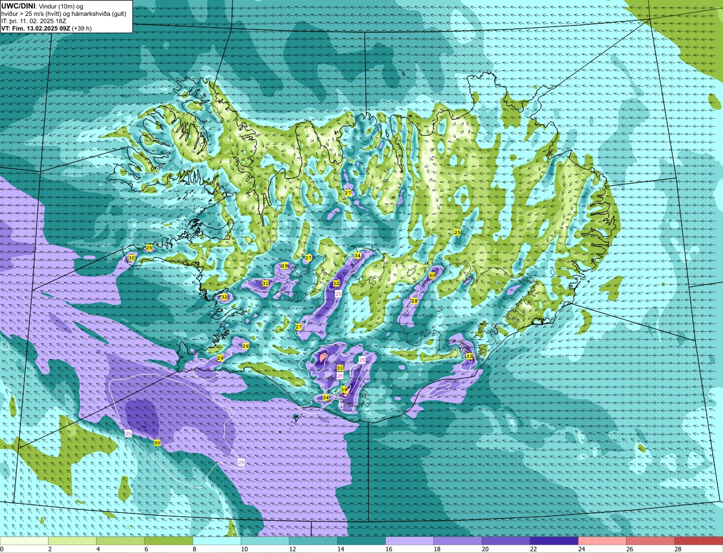Viewport: 723px width, 553px height.
Task: Select the 6–8 m/s olive legend swatch
Action: point(169,541)
